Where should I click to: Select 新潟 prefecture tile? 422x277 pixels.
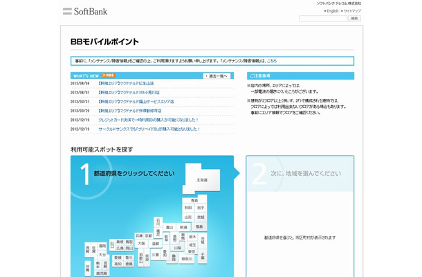point(183,227)
